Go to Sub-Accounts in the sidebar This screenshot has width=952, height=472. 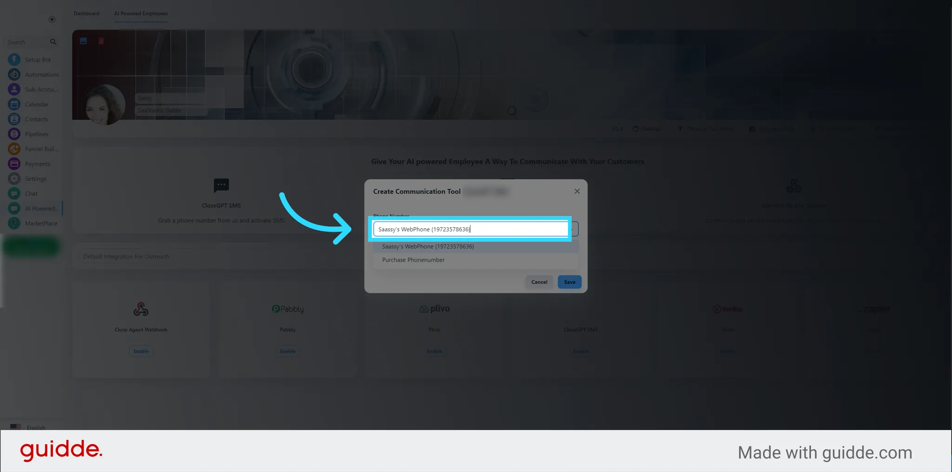click(33, 89)
